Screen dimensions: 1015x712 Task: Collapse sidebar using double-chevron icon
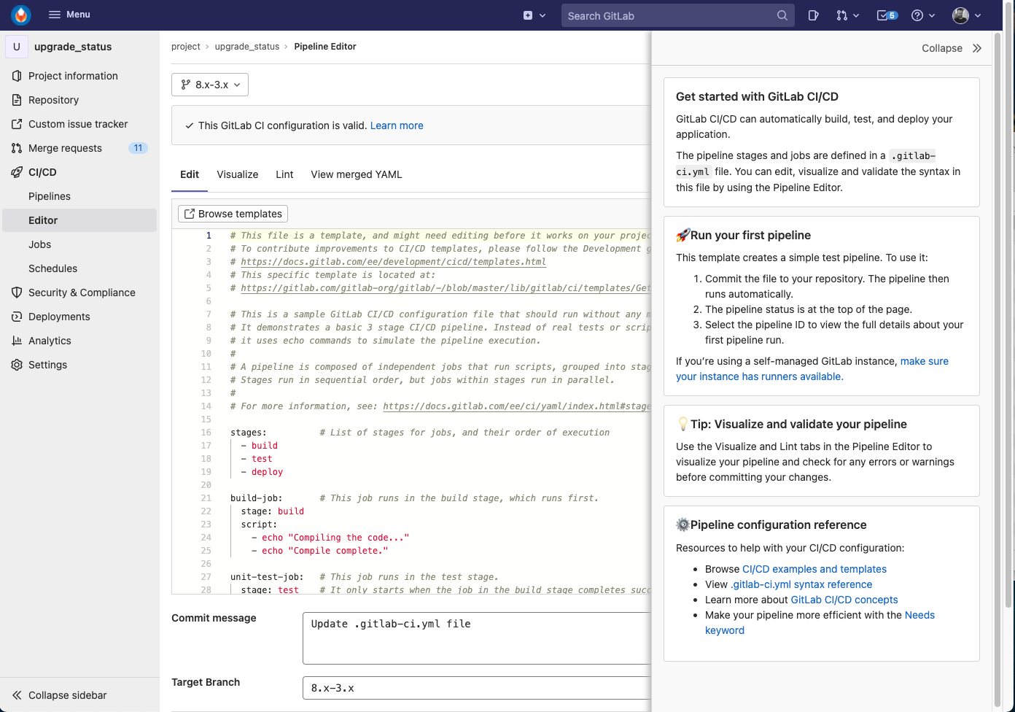tap(17, 695)
